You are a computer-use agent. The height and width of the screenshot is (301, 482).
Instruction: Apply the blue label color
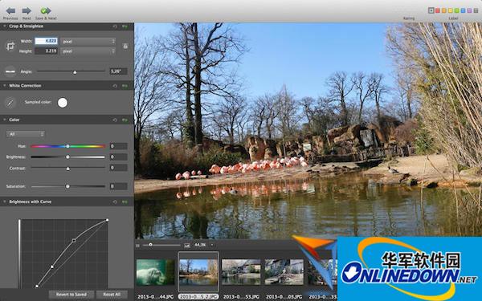(x=464, y=10)
